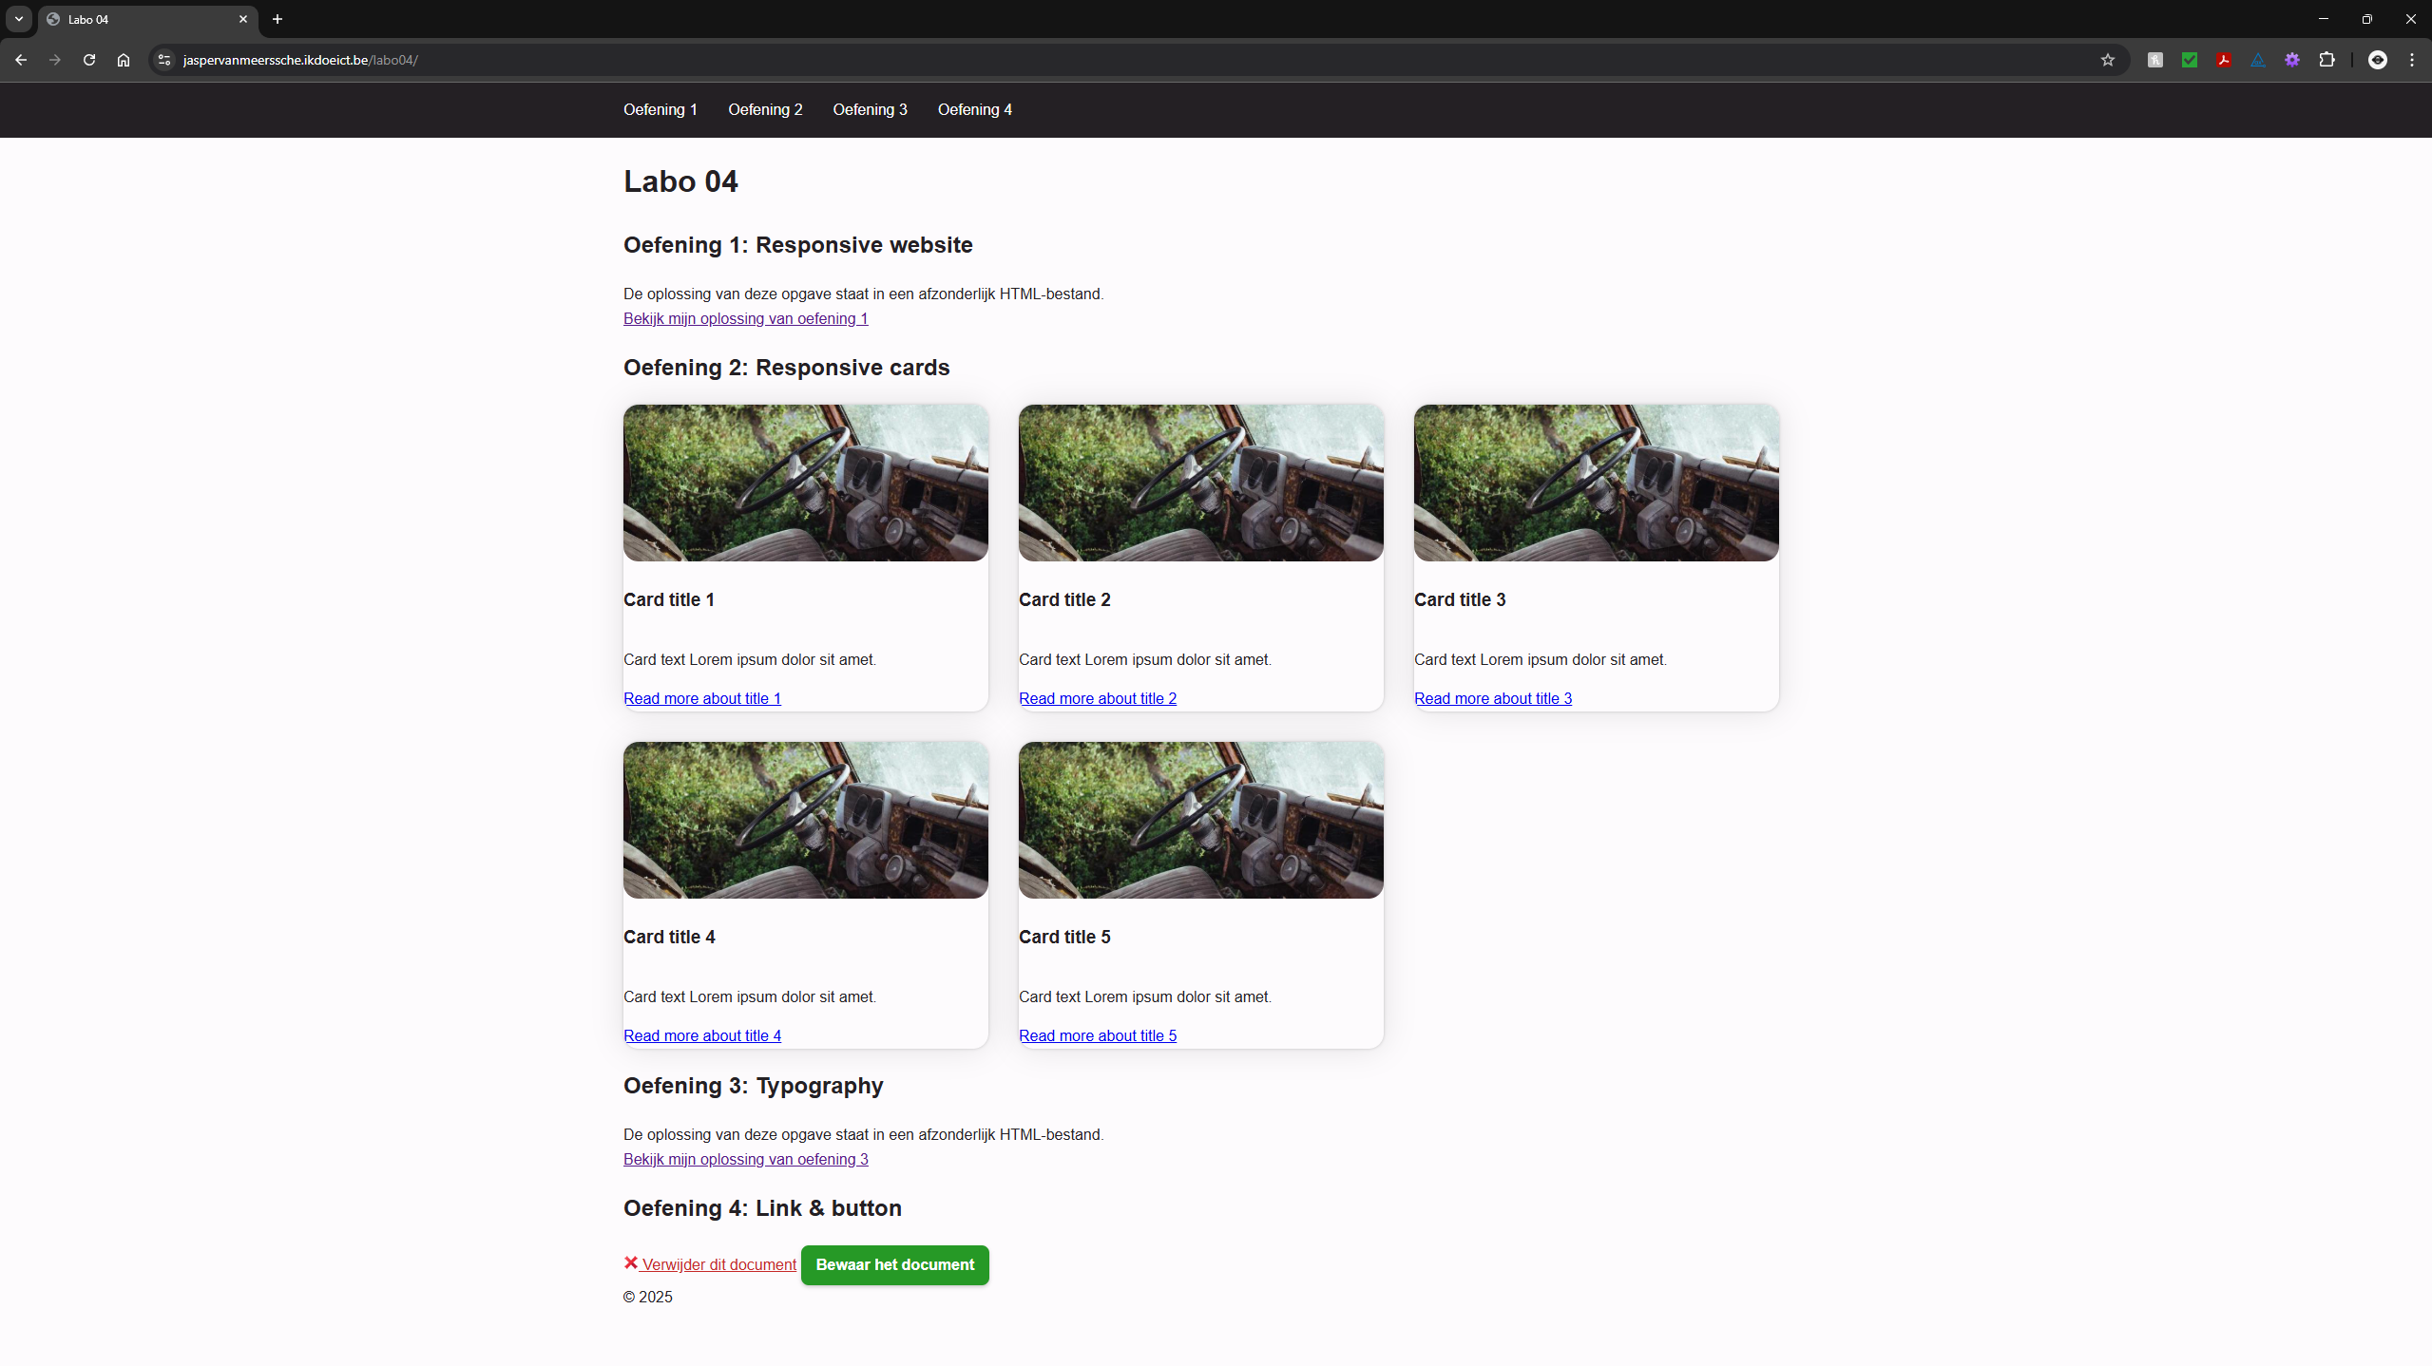Select Oefening 4 in the navigation bar

(x=974, y=110)
